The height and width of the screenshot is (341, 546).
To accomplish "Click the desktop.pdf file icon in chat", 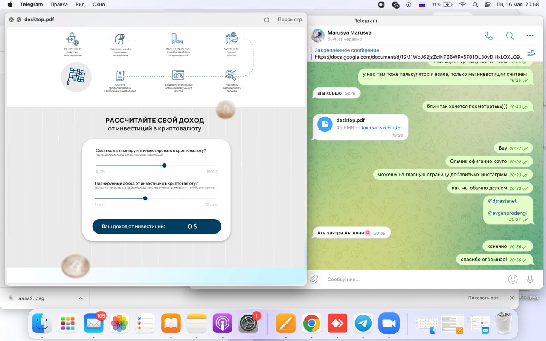I will click(325, 124).
